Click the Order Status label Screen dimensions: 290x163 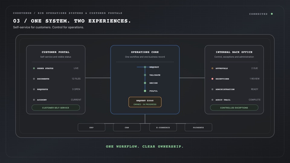point(45,69)
